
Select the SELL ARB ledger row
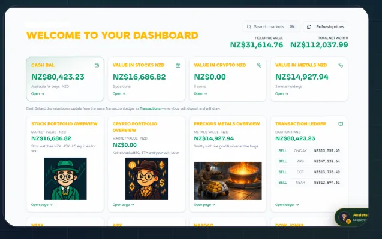[309, 161]
